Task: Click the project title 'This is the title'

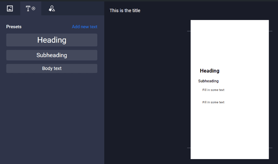Action: click(x=125, y=11)
